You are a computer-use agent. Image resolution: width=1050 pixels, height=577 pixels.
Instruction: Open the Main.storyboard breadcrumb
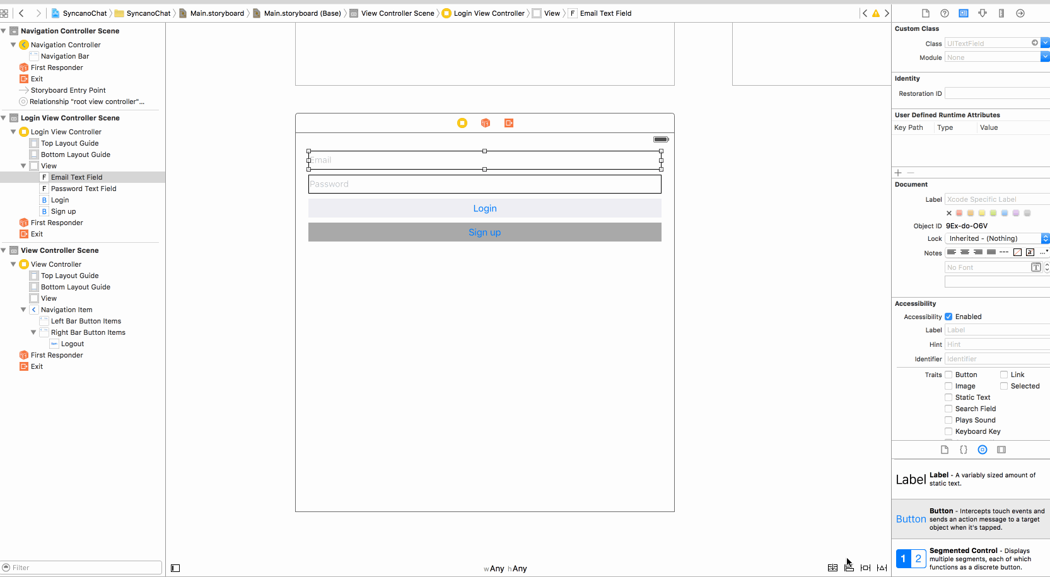[x=211, y=13]
